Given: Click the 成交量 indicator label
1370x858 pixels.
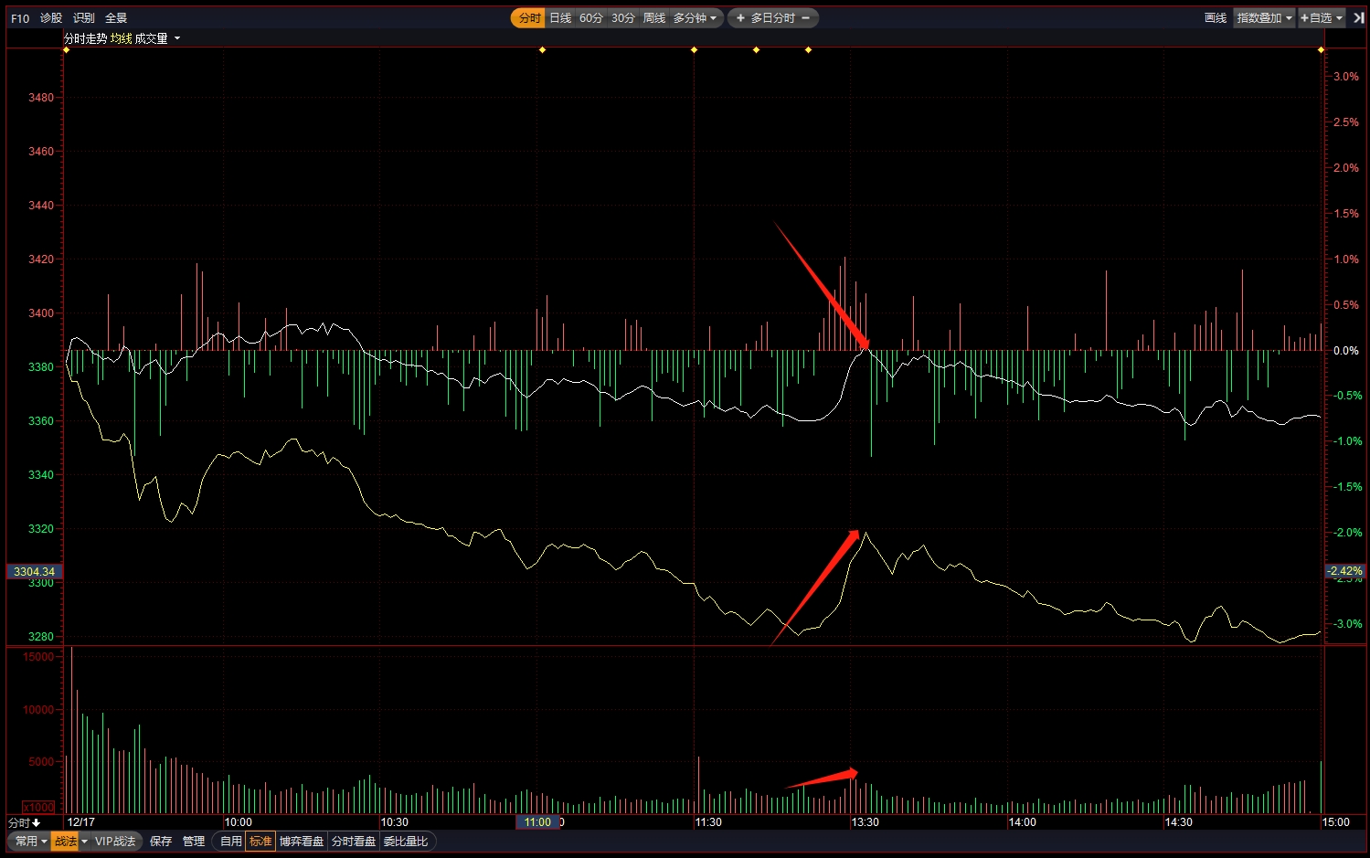Looking at the screenshot, I should [x=152, y=38].
